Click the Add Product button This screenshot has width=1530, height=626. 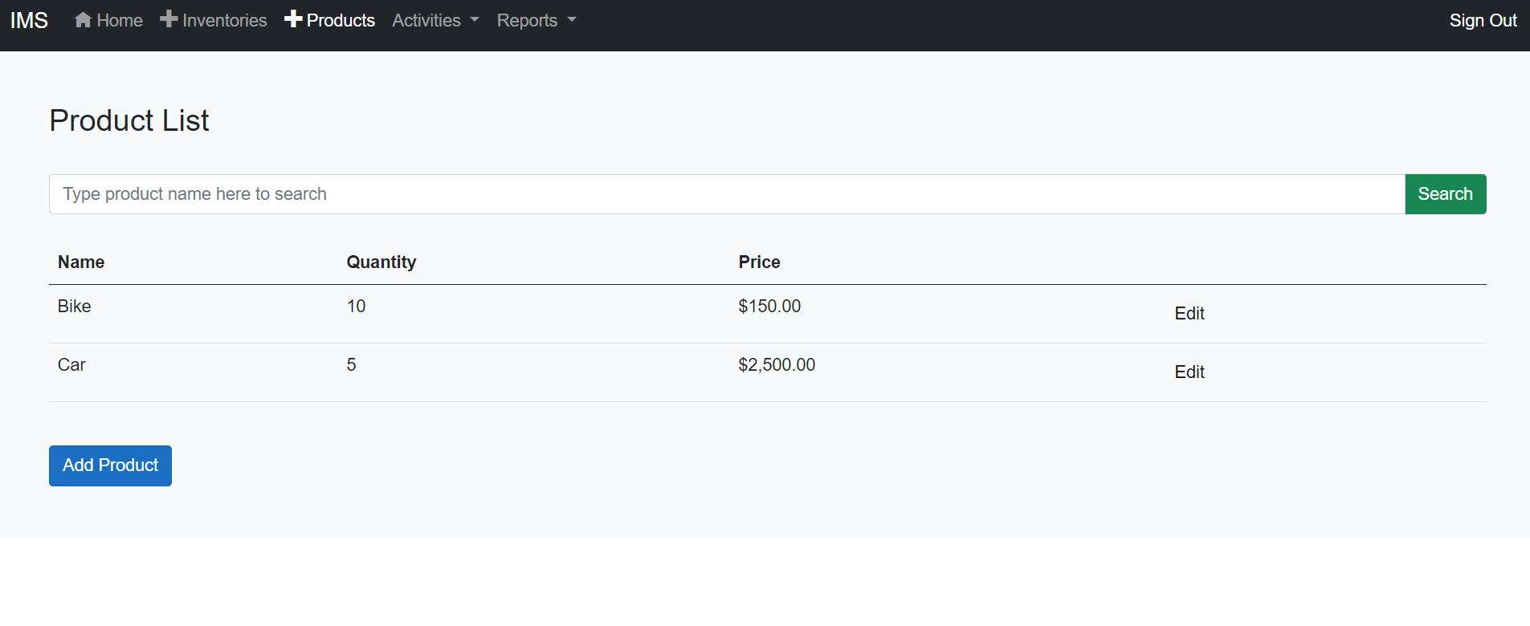109,465
